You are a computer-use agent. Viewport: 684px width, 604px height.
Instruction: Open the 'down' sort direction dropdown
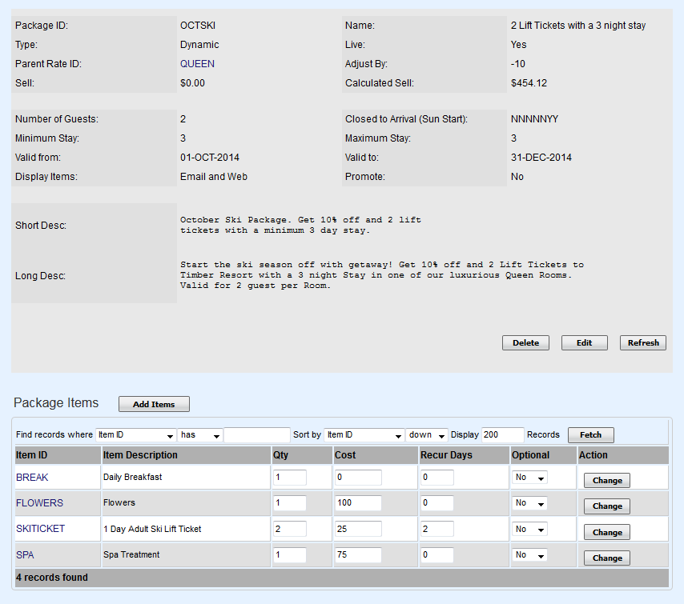(427, 435)
